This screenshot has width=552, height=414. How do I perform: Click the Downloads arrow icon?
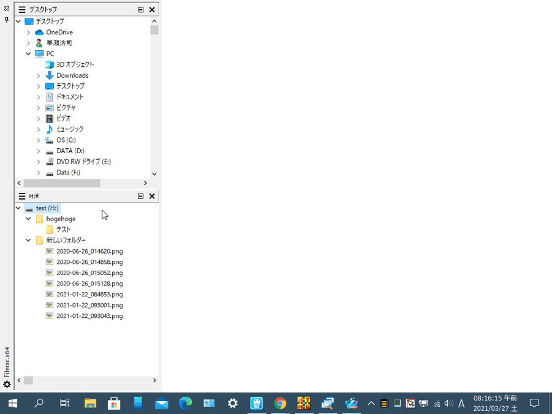pyautogui.click(x=50, y=75)
